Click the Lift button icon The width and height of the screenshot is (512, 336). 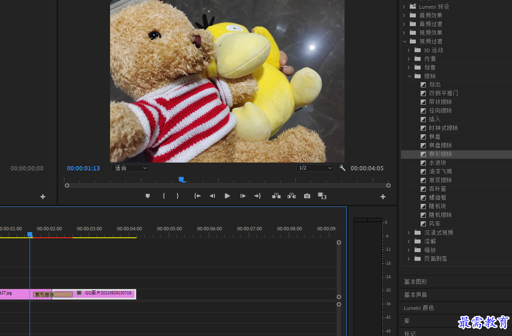(x=277, y=196)
